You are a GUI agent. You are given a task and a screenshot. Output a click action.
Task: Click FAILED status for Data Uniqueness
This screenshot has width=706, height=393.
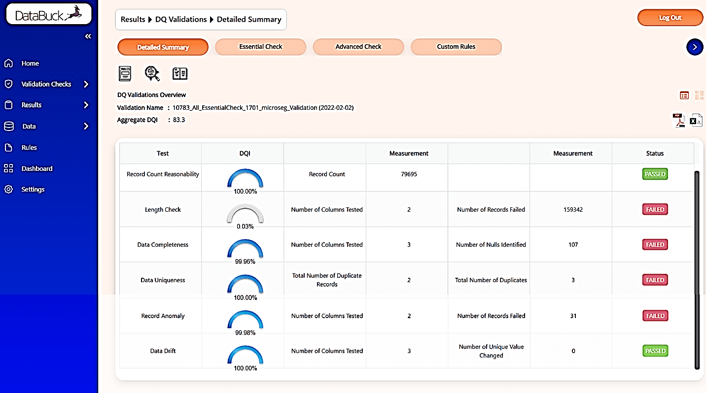point(655,280)
